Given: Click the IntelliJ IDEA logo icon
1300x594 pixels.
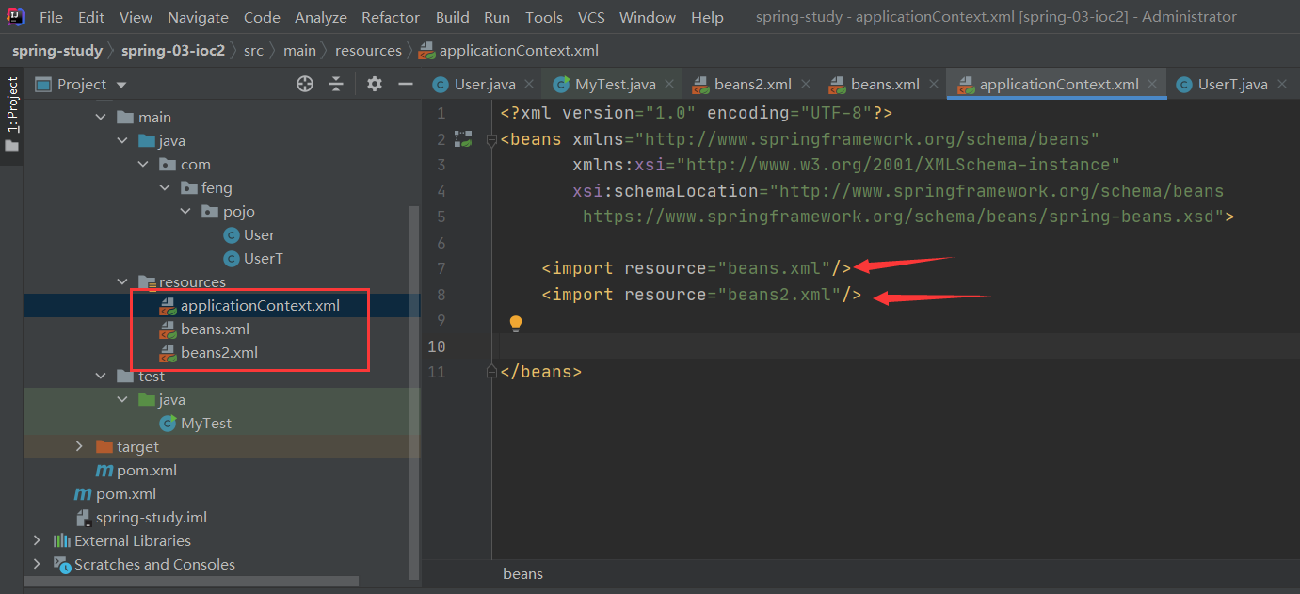Looking at the screenshot, I should click(x=17, y=17).
